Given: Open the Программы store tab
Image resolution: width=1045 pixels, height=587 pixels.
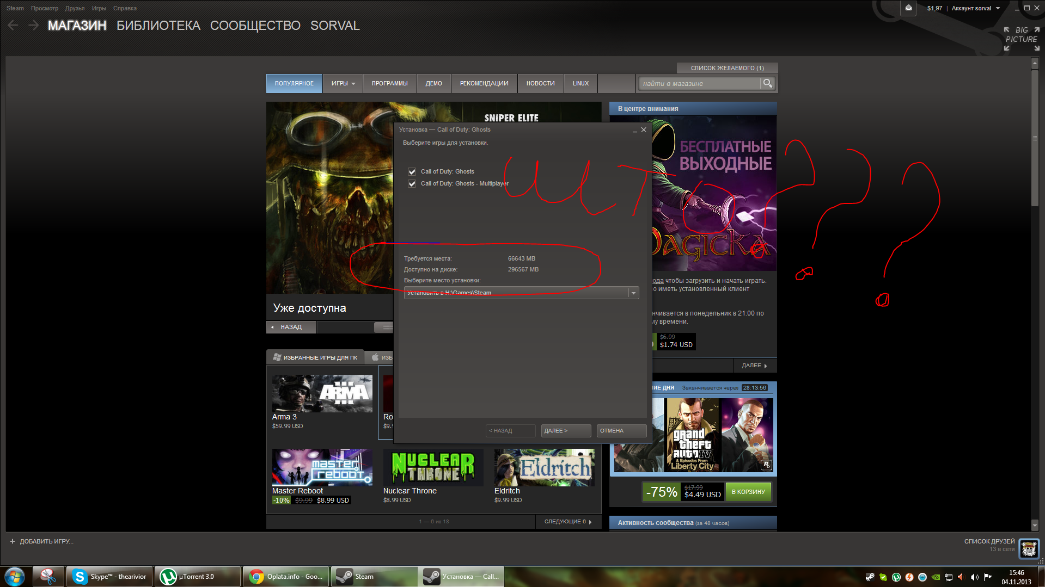Looking at the screenshot, I should pyautogui.click(x=390, y=83).
